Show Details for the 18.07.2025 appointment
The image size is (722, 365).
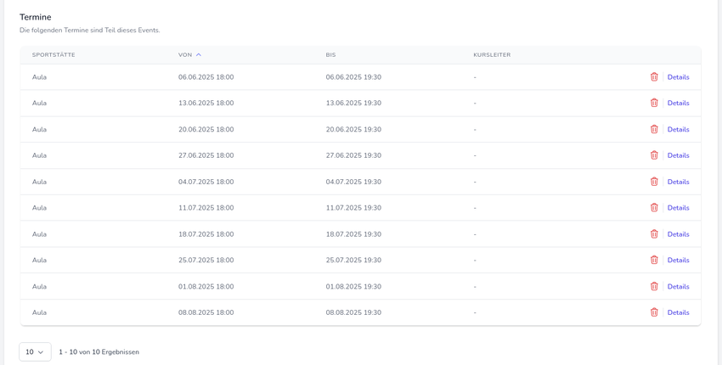[678, 234]
